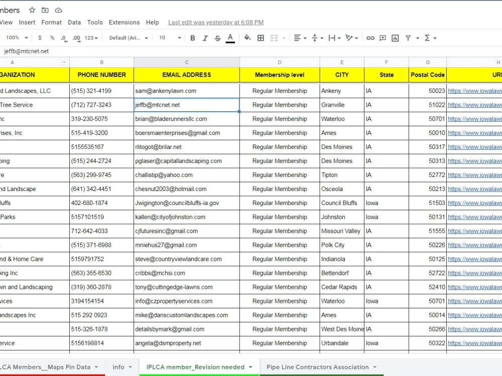Screen dimensions: 502x376
Task: Add borders to the selection
Action: (261, 38)
